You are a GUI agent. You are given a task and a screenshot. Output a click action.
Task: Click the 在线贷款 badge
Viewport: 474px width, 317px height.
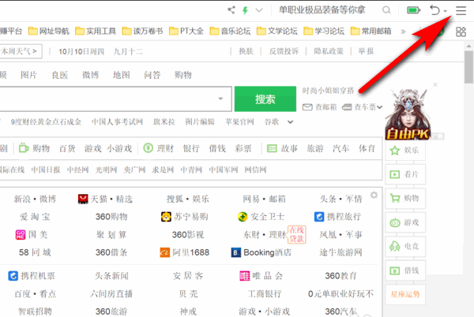pos(296,234)
